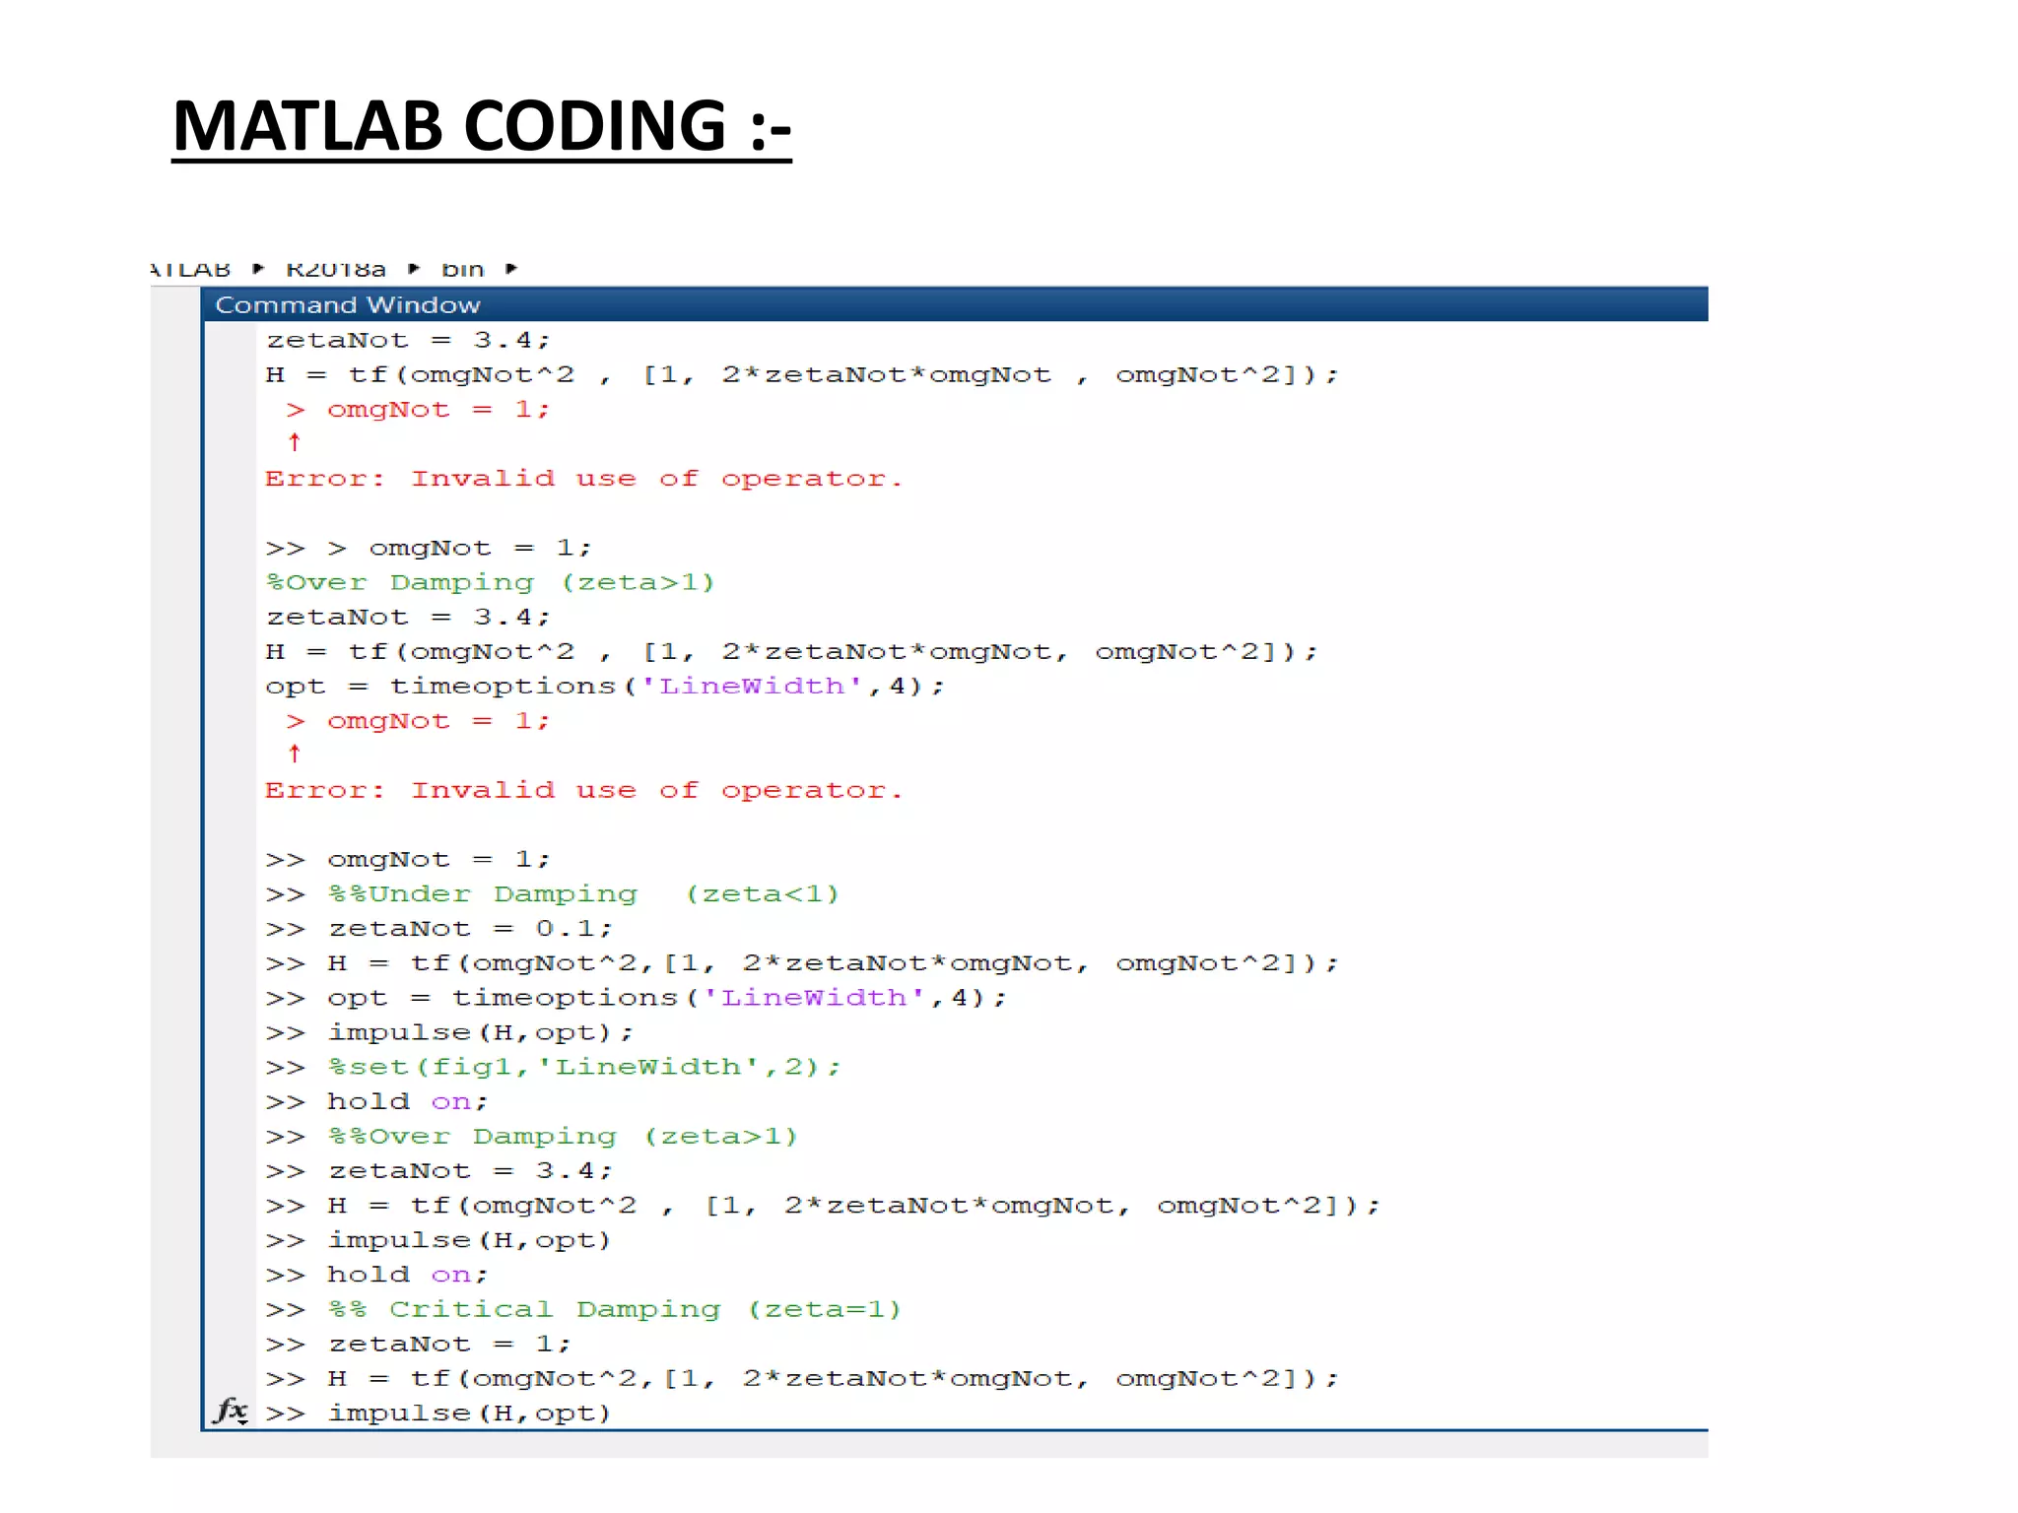Screen dimensions: 2018x1513
Task: Click the Command Window title bar
Action: 348,305
